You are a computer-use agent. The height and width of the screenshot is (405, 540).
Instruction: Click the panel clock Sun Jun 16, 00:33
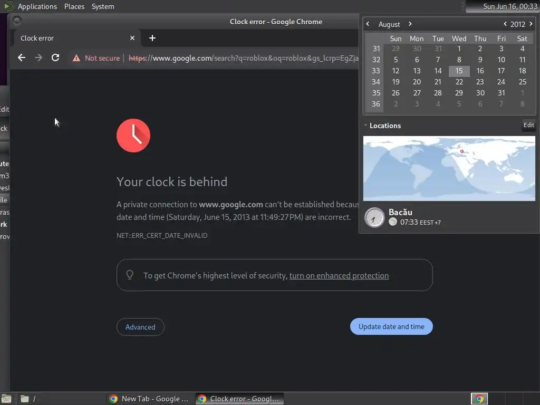tap(510, 6)
